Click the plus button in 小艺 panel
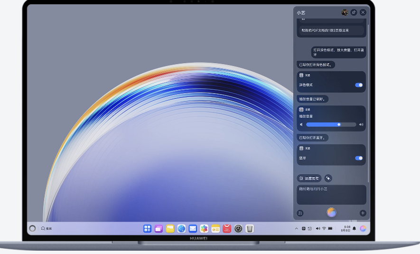This screenshot has height=254, width=420. click(x=363, y=213)
